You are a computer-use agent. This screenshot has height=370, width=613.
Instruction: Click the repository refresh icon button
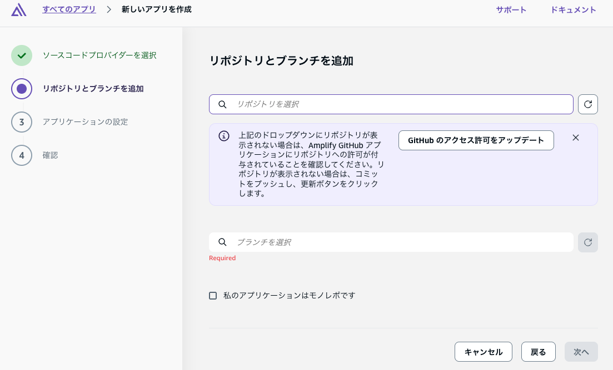[x=587, y=104]
